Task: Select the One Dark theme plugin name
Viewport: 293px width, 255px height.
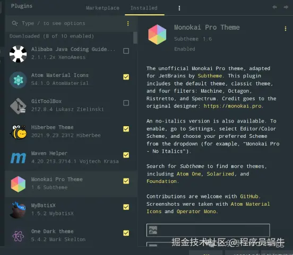Action: coord(53,232)
